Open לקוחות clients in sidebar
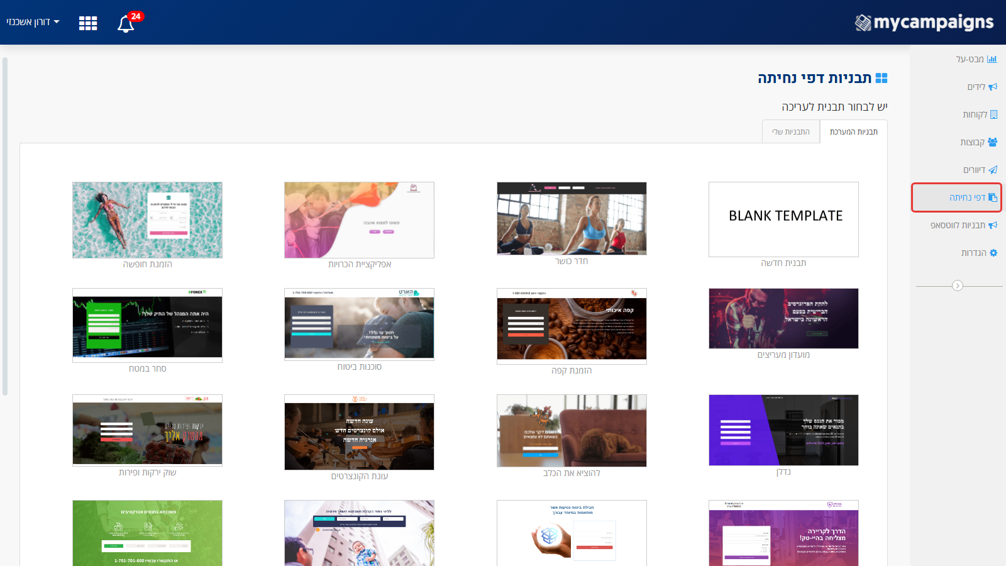Screen dimensions: 1006x566 (x=980, y=114)
